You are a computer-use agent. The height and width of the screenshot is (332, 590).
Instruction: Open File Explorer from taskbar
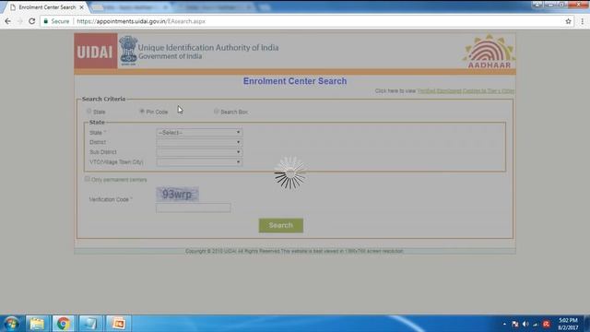click(x=37, y=324)
